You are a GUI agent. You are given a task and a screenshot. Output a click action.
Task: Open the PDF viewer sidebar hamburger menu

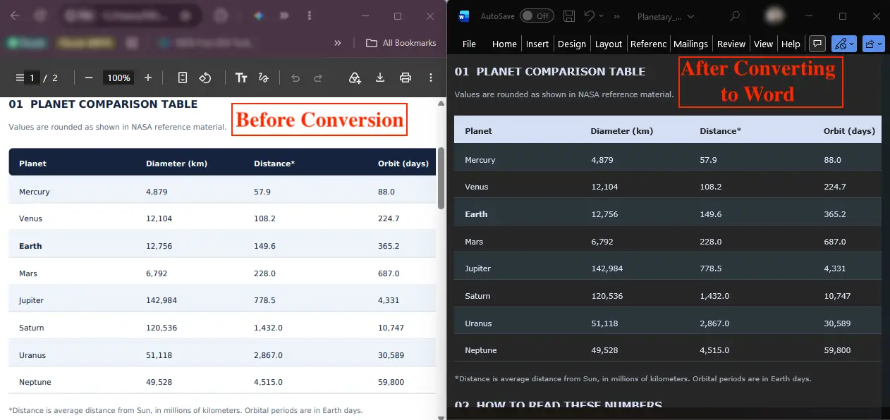point(20,78)
